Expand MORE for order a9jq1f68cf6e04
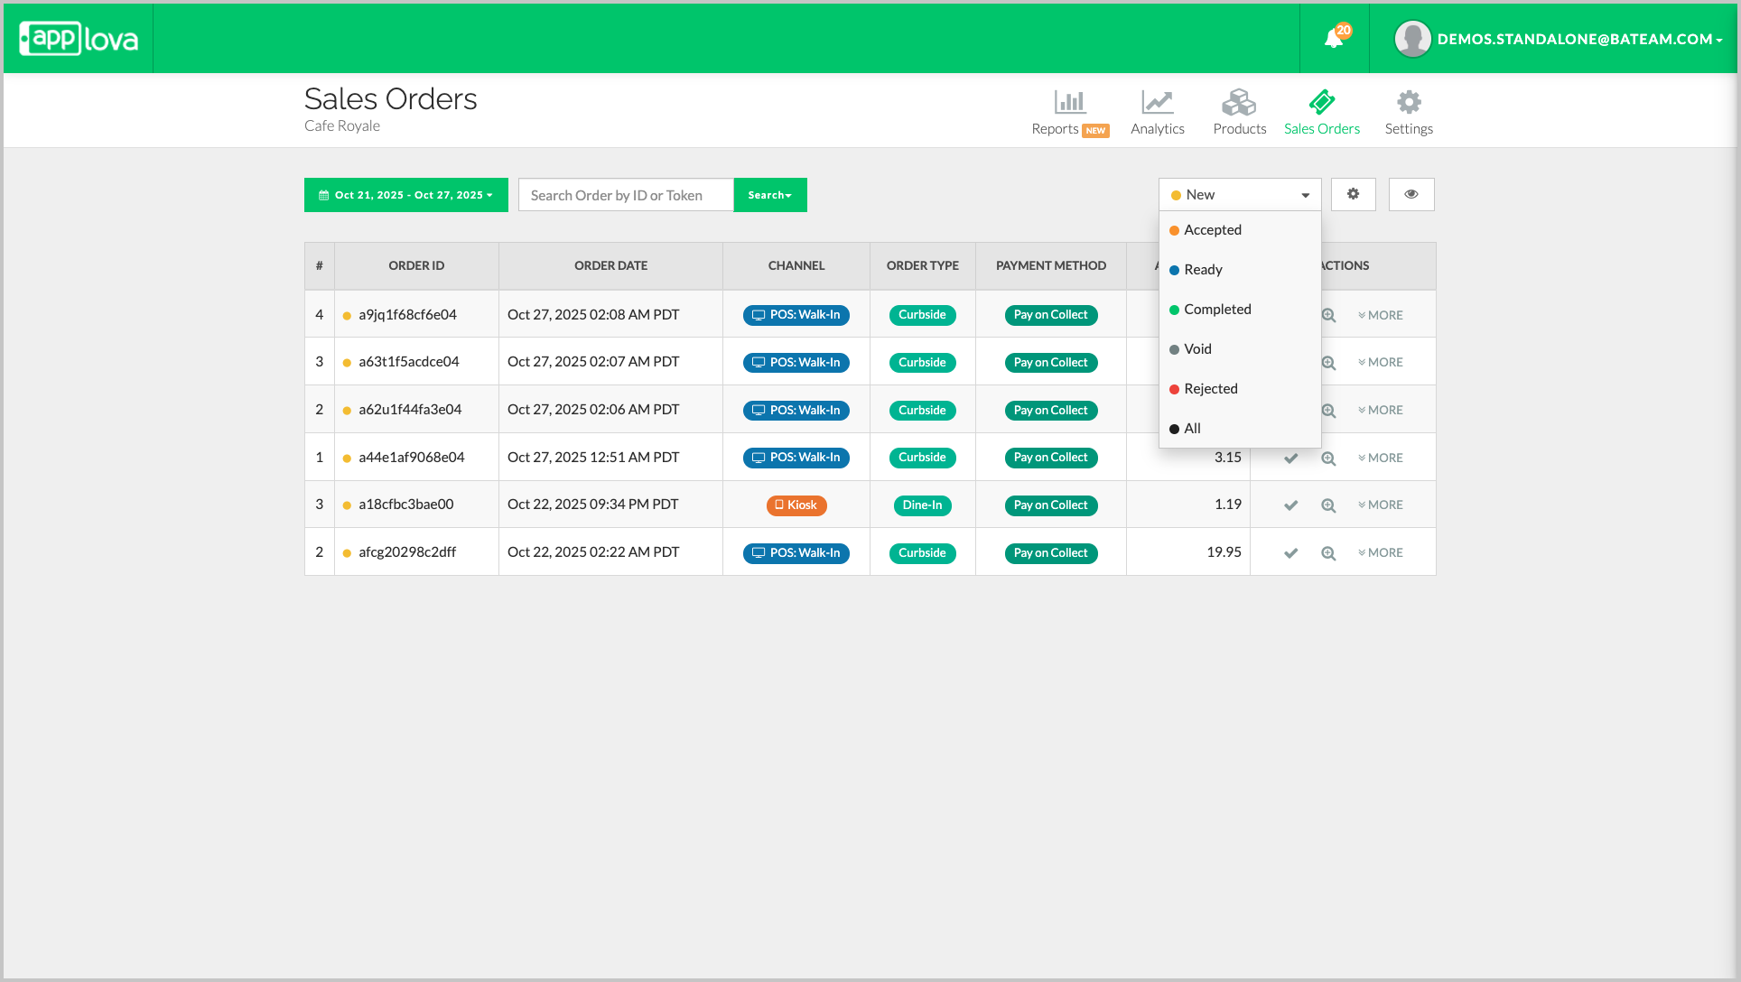Screen dimensions: 1741x982 [x=1381, y=316]
